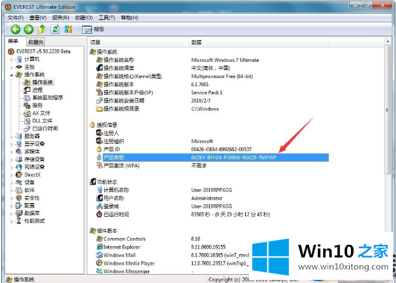Click the Up level toolbar icon
Image resolution: width=396 pixels, height=283 pixels.
pyautogui.click(x=42, y=29)
